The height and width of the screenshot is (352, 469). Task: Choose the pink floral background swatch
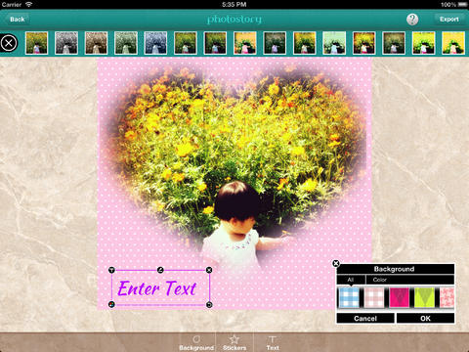pos(447,297)
